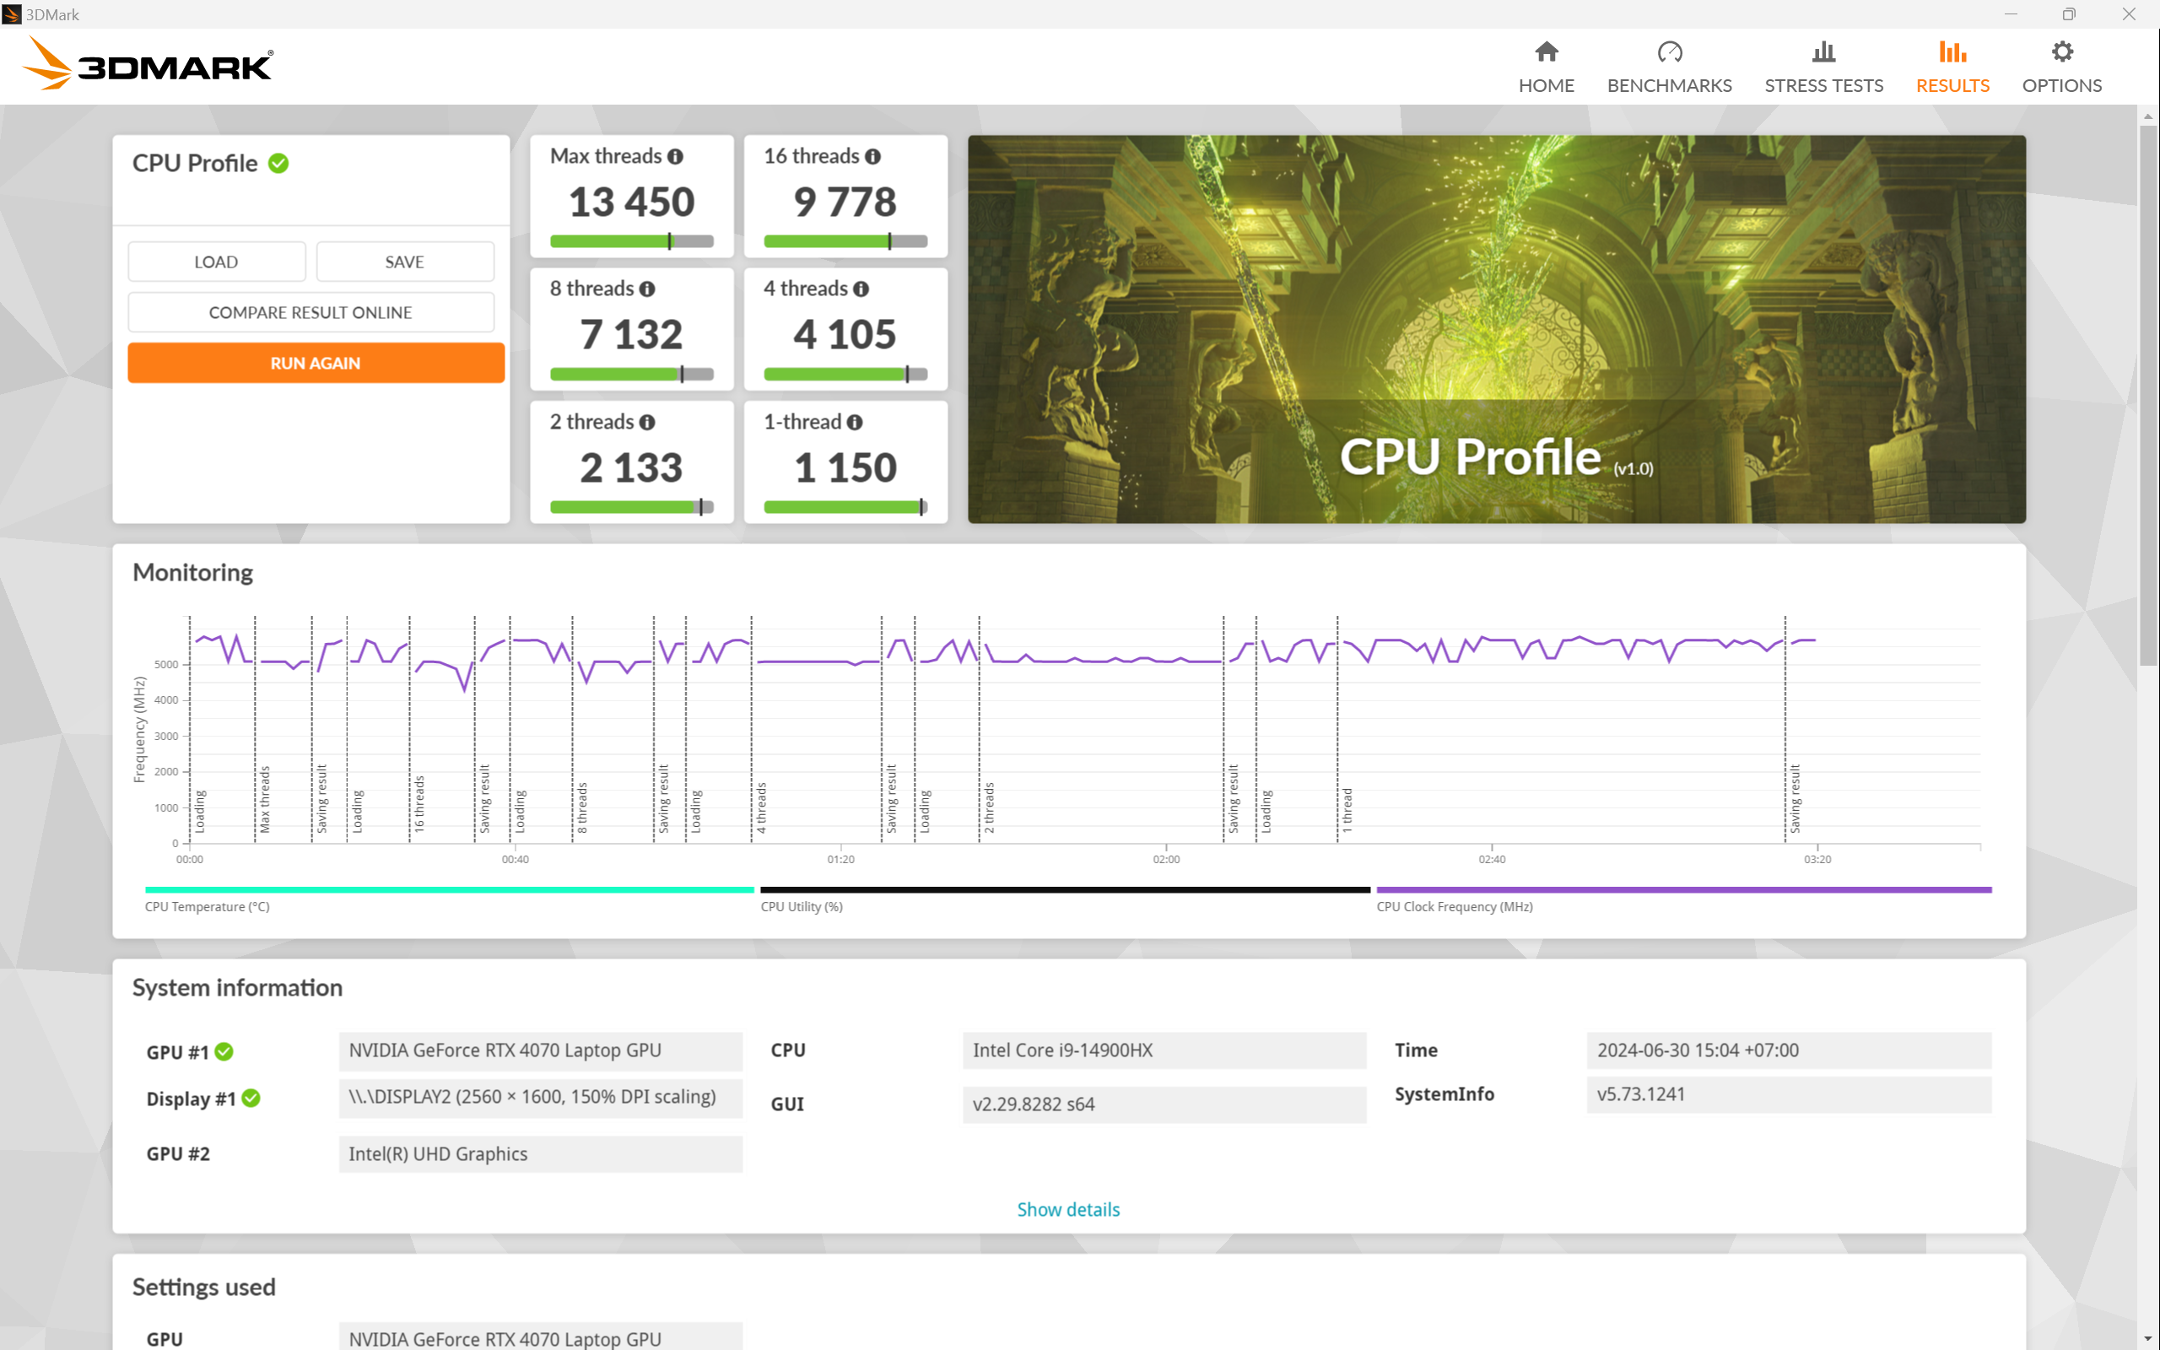Click the info icon next to Max threads

676,156
